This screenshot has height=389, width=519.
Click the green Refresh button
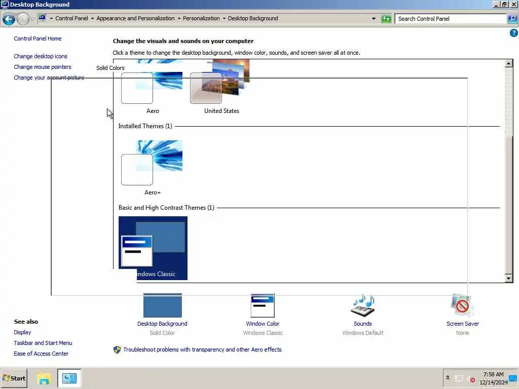click(x=386, y=19)
